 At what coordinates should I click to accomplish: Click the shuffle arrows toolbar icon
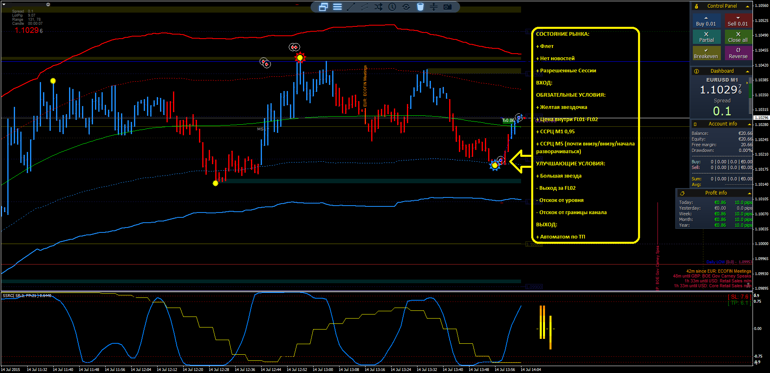click(379, 7)
